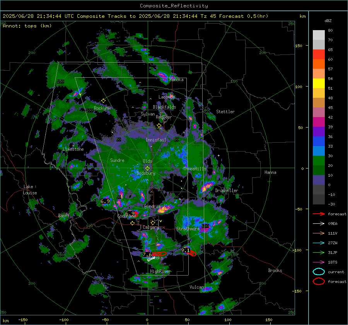
Task: Click the magenta 18TS arrow legend icon
Action: (x=319, y=262)
